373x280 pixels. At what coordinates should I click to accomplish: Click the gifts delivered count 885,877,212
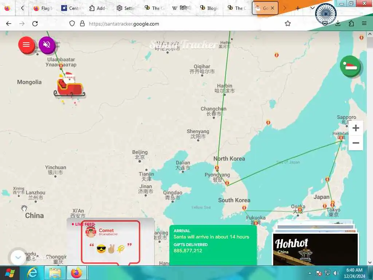tap(188, 251)
